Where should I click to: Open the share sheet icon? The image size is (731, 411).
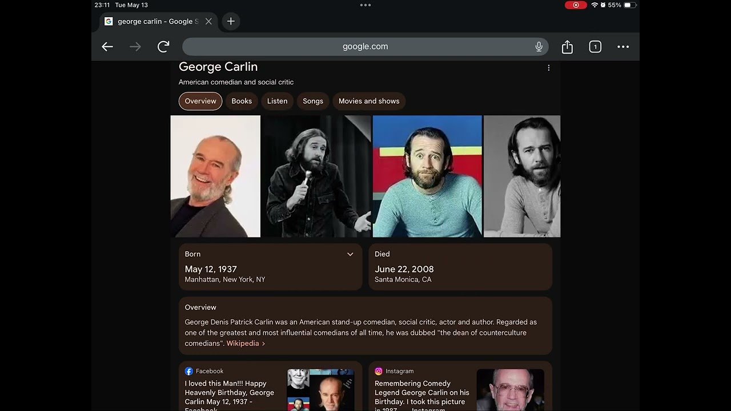tap(567, 47)
